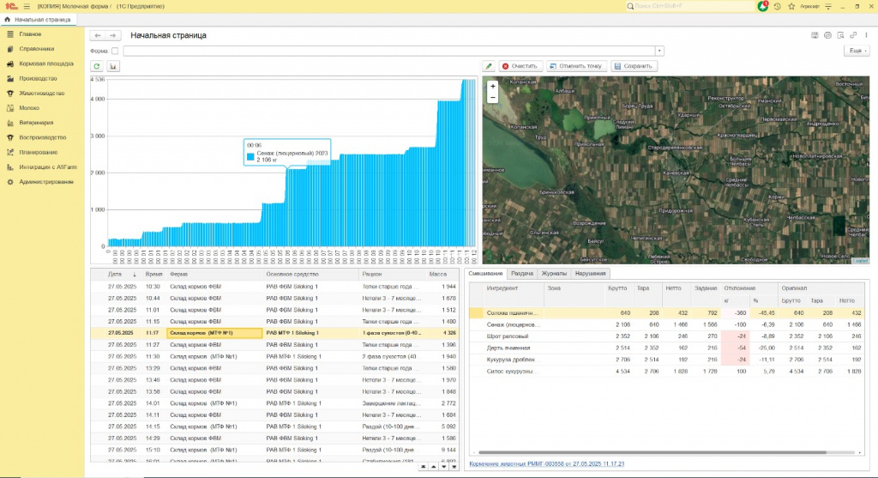Open the Кормление животных РММГ-003558 link
This screenshot has width=878, height=478.
coord(545,464)
